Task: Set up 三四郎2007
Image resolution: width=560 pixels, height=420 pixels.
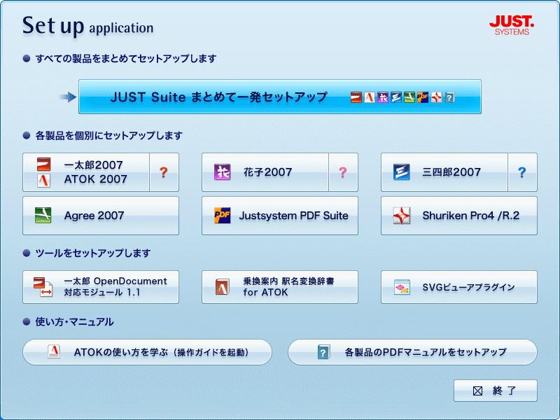Action: 444,172
